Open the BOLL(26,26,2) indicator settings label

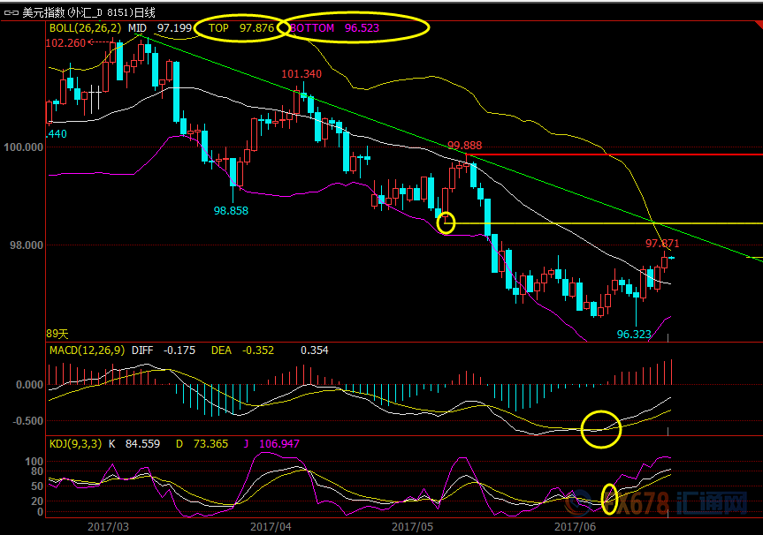[x=86, y=28]
